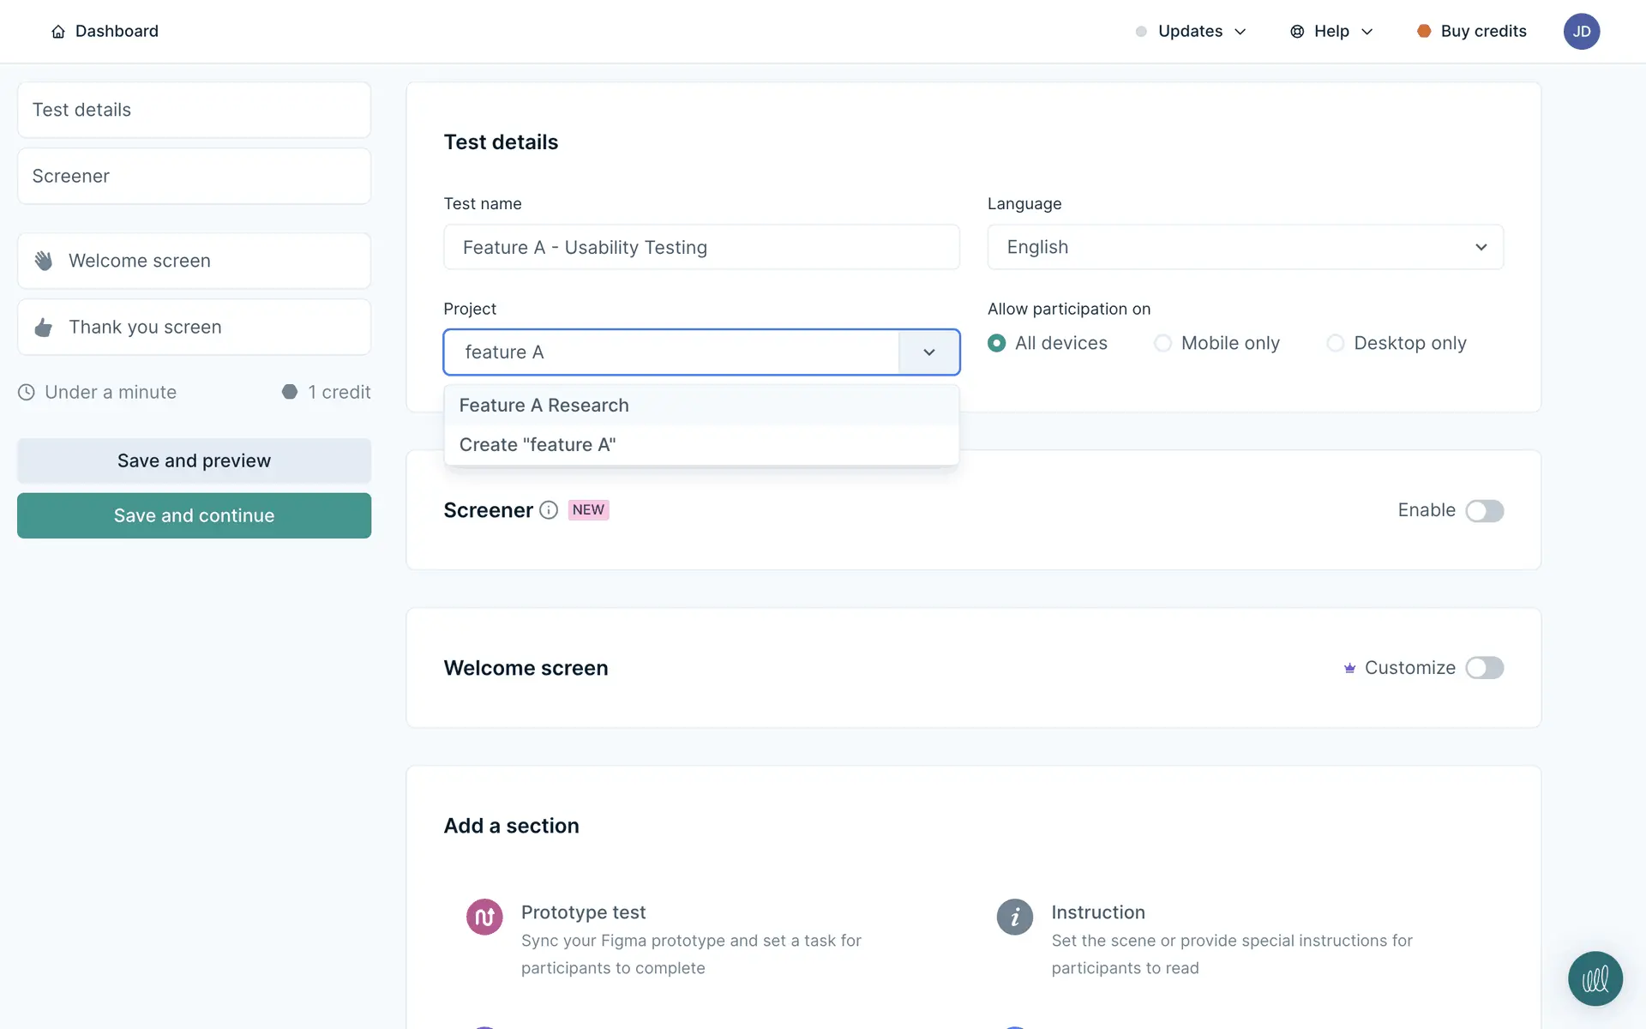Click the Instruction section icon

click(1014, 917)
